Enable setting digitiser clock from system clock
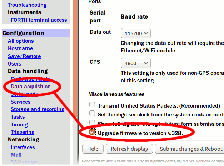The height and width of the screenshot is (166, 224). 92,114
